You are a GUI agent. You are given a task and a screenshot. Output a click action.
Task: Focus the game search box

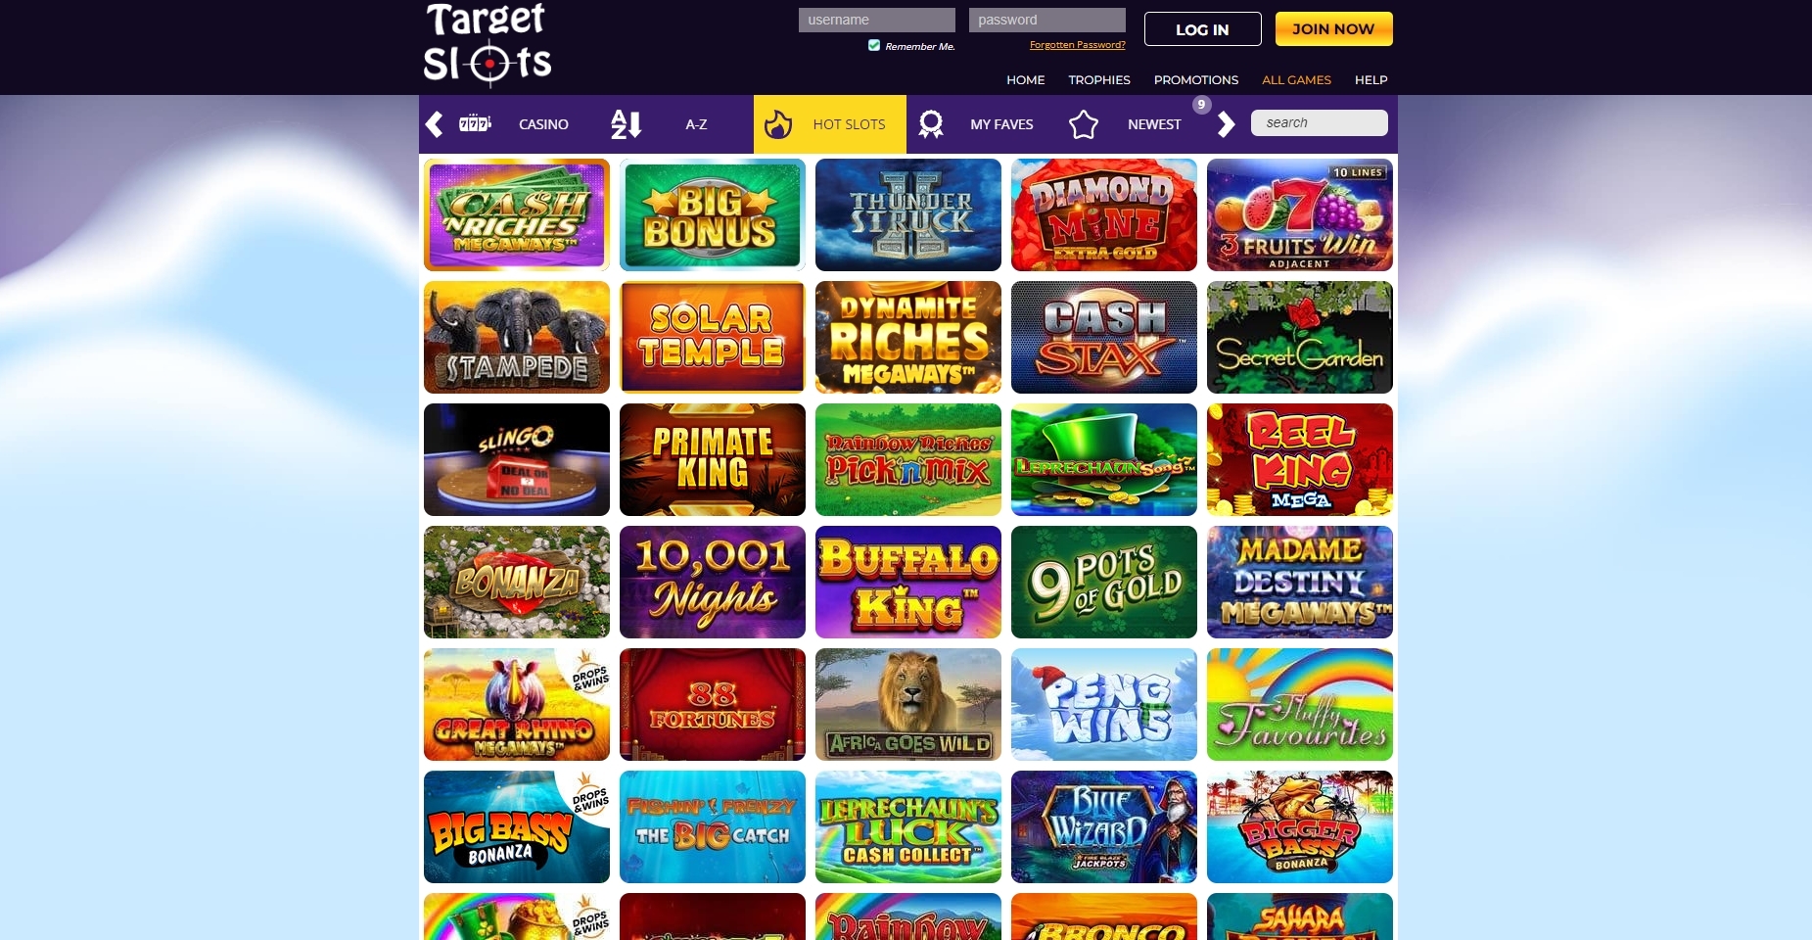point(1320,122)
